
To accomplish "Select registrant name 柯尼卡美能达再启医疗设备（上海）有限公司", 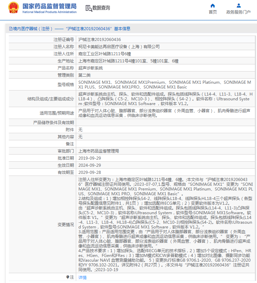I will 119,47.
